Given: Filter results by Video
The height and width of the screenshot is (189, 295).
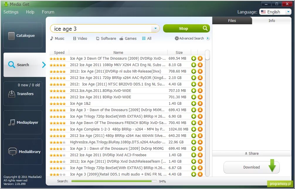Looking at the screenshot, I should [x=80, y=39].
